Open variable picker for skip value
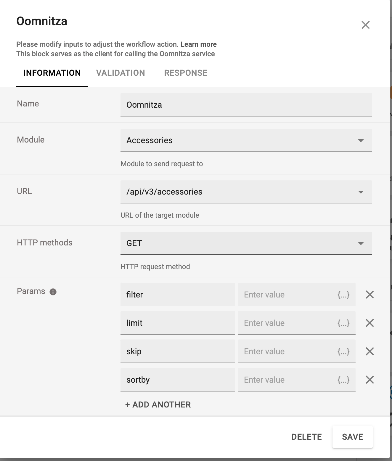This screenshot has width=392, height=461. (x=343, y=351)
